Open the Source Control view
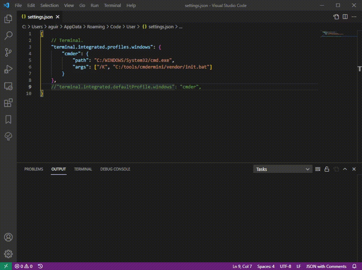This screenshot has width=362, height=270. (x=8, y=52)
